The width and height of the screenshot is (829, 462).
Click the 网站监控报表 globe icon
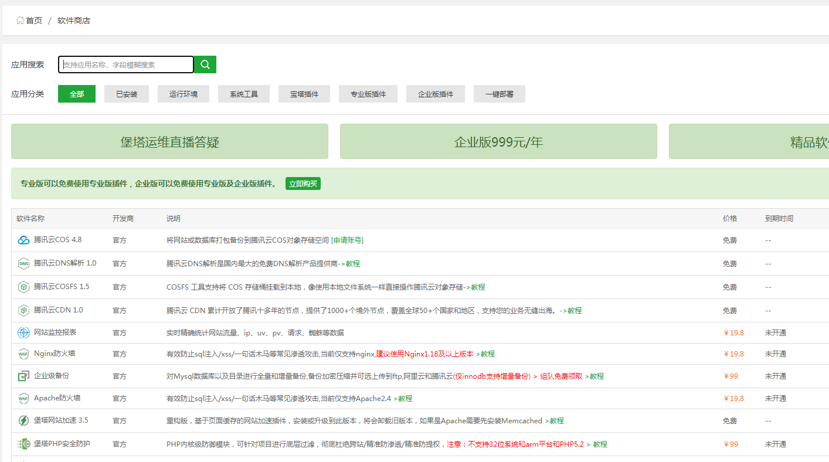(x=23, y=333)
